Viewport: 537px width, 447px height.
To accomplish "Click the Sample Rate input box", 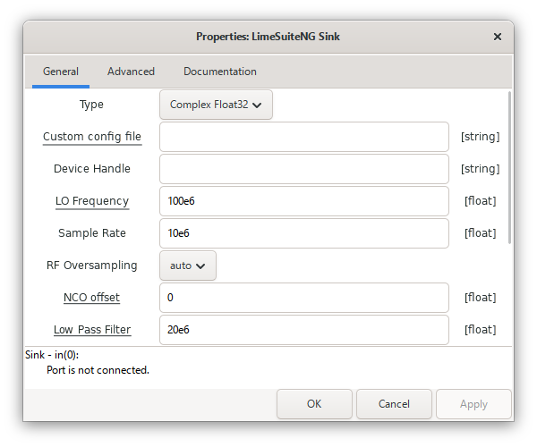I will click(x=303, y=233).
